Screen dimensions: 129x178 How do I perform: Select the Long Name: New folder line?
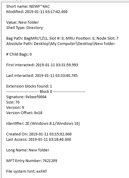[28, 150]
